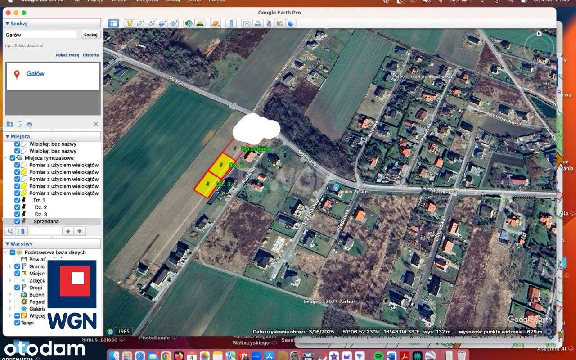Image resolution: width=576 pixels, height=360 pixels.
Task: Print the search results from the sidebar
Action: [29, 124]
